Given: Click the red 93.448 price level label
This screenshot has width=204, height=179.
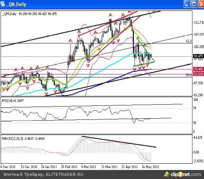Looking at the screenshot, I should click(198, 69).
